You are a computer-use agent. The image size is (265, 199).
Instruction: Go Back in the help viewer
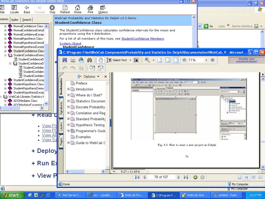pos(27,10)
